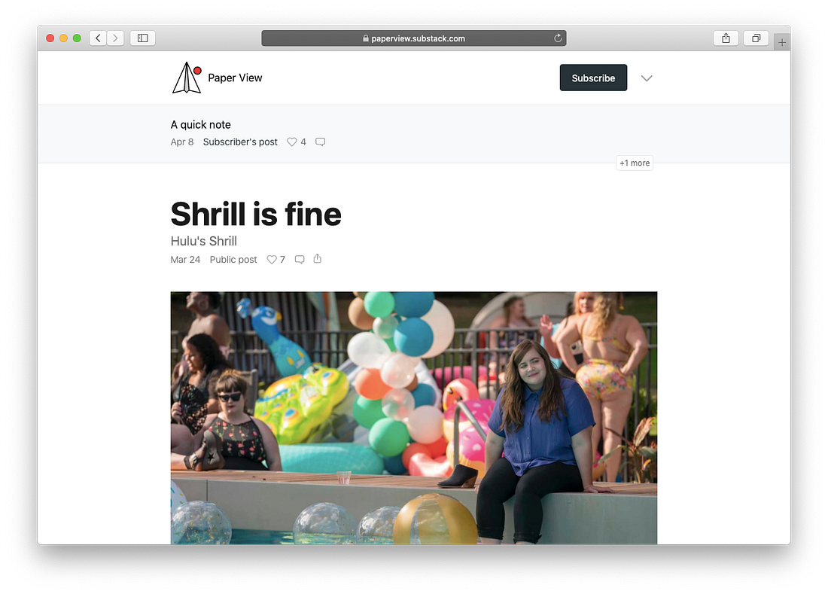Image resolution: width=828 pixels, height=594 pixels.
Task: Open comments on A quick note
Action: [320, 142]
